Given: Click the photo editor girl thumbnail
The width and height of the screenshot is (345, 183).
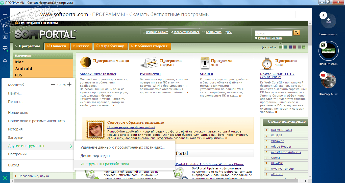Looking at the screenshot, I should [95, 130].
